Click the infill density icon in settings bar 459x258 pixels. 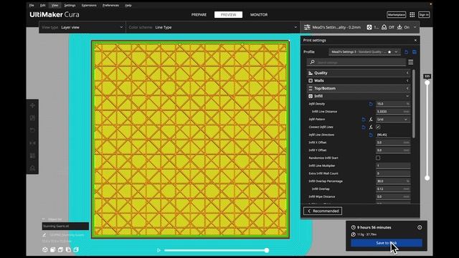point(369,27)
